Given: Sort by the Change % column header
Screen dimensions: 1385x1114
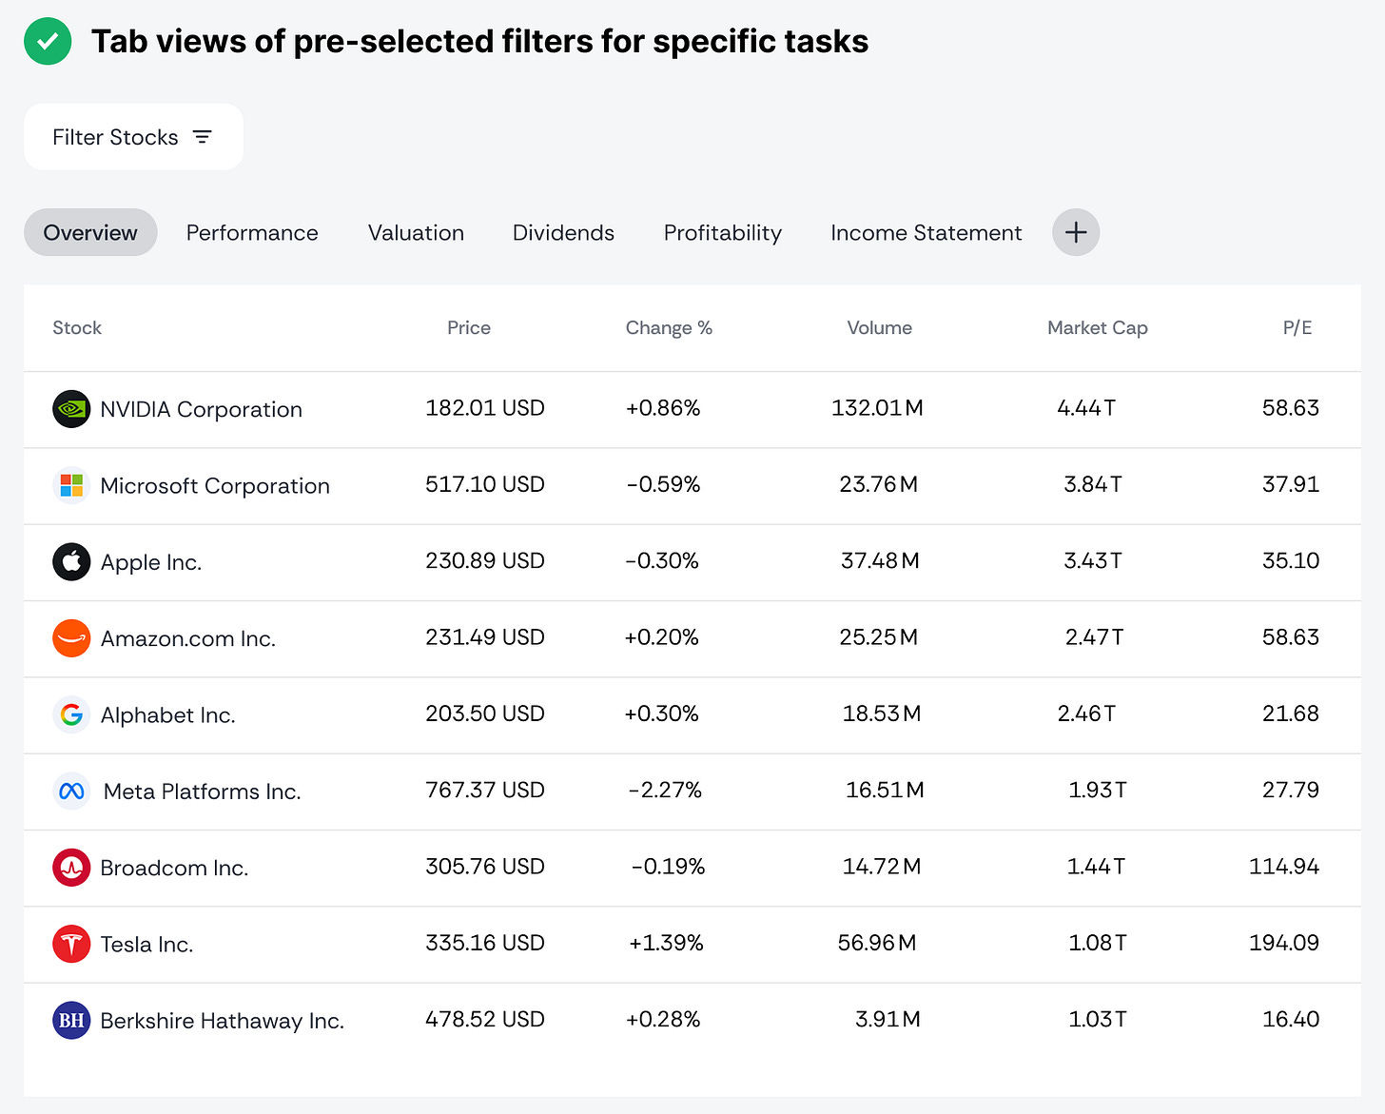Looking at the screenshot, I should click(668, 328).
